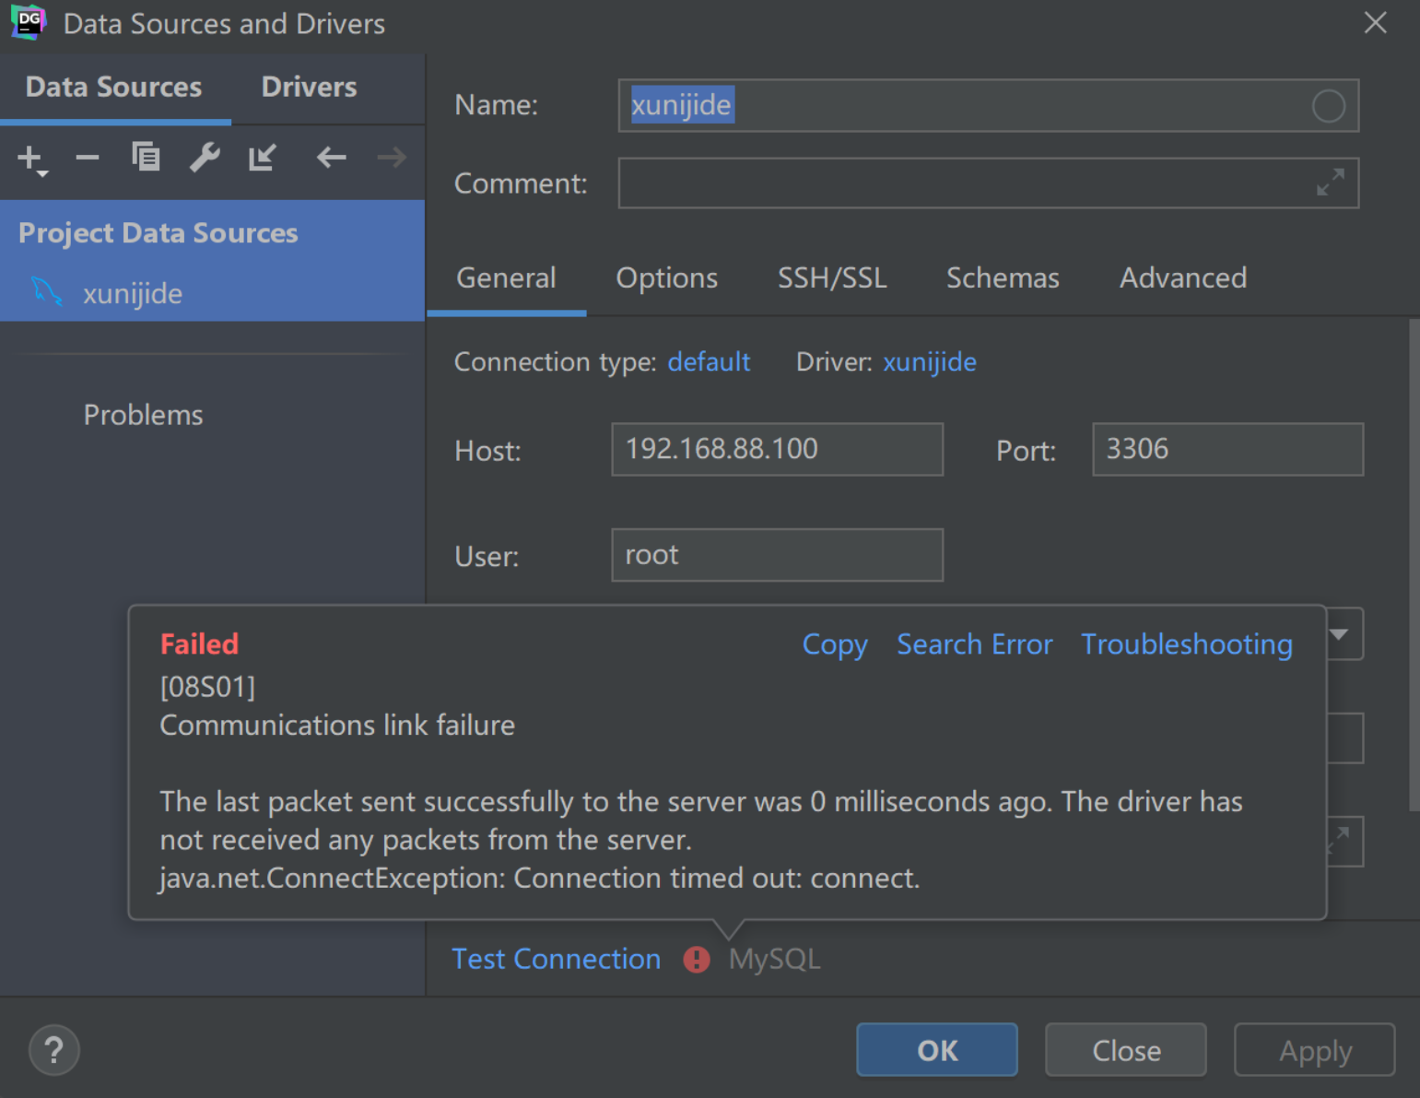Remove the selected data source

pos(86,157)
